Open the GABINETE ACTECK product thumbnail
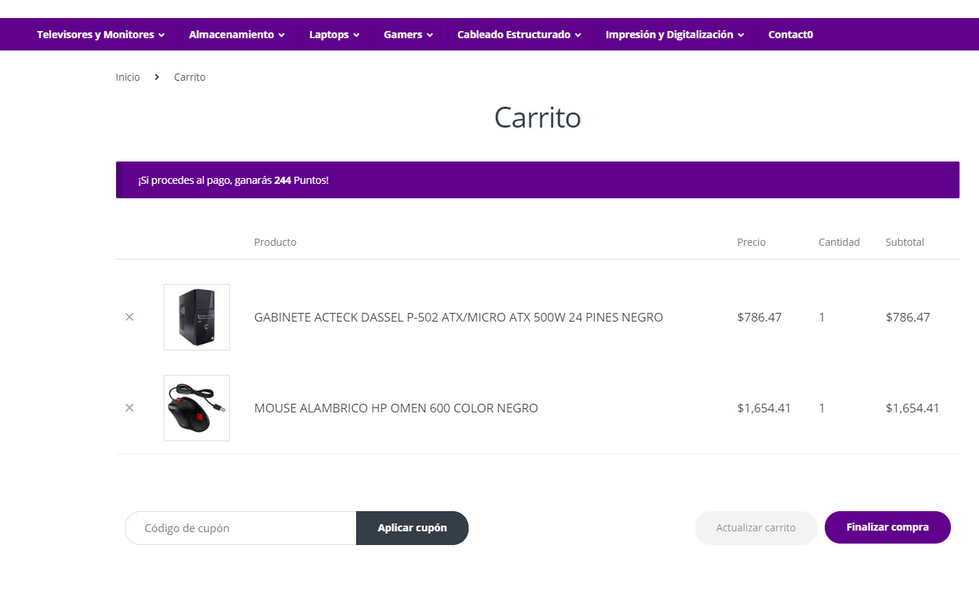This screenshot has width=979, height=602. pyautogui.click(x=197, y=317)
